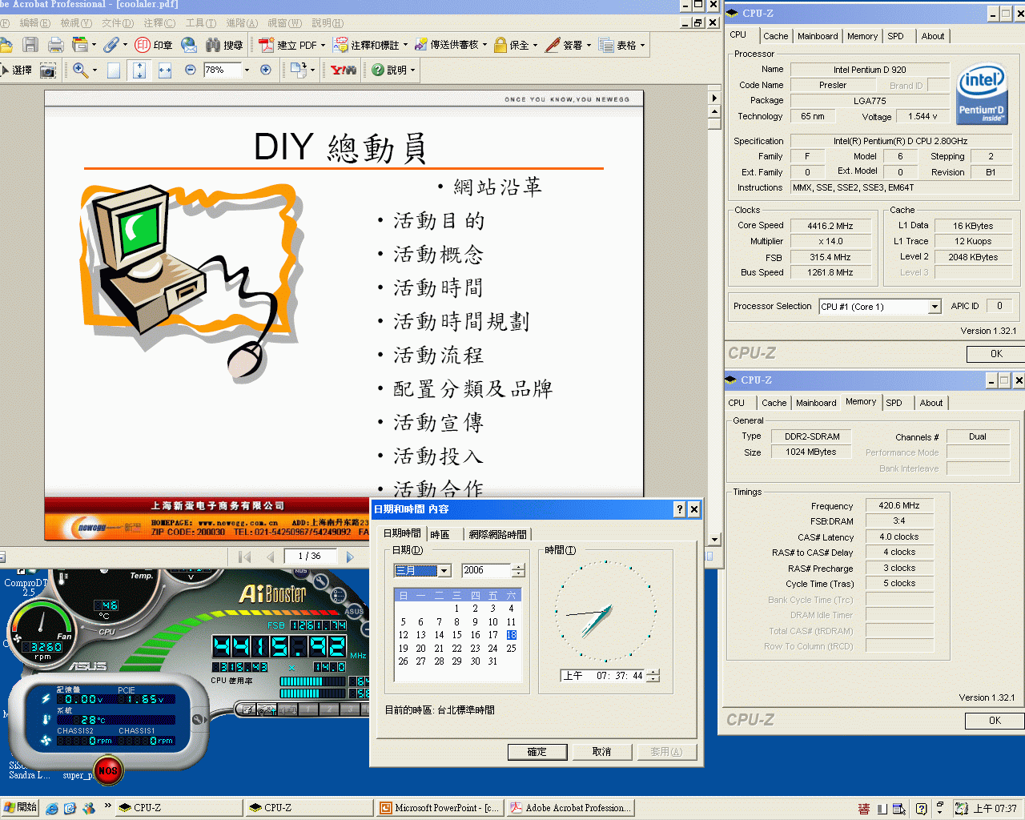
Task: Go to first page in Acrobat navigation
Action: click(x=245, y=557)
